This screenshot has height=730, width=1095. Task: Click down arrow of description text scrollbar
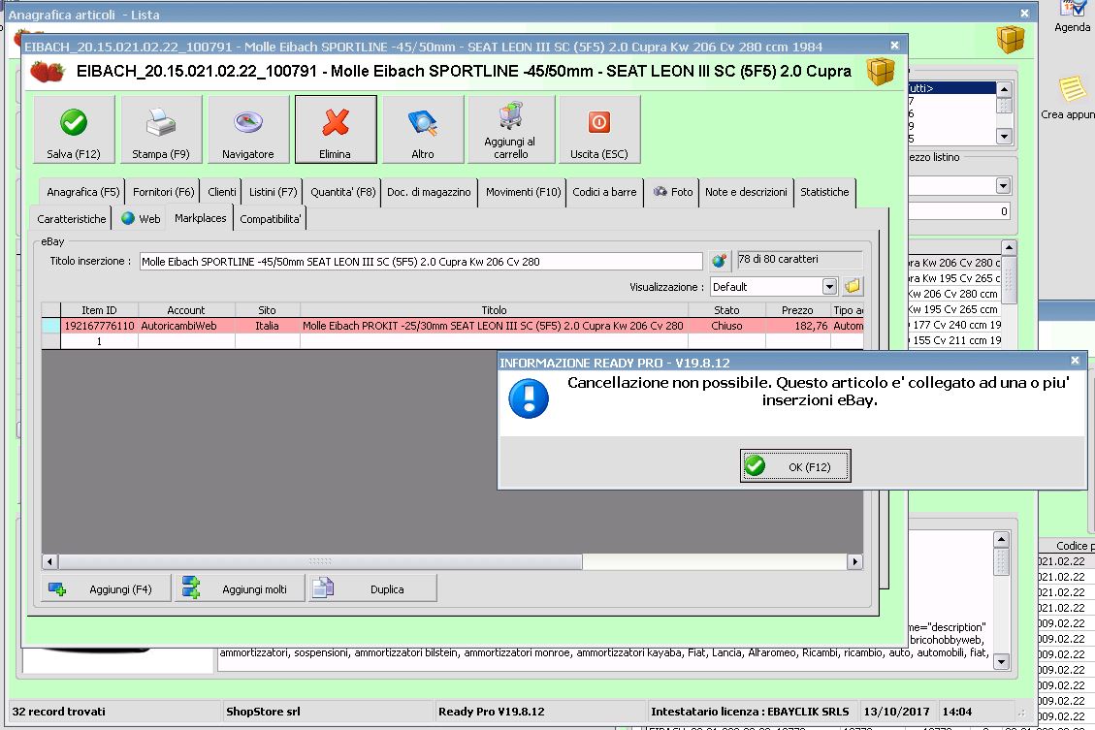(1002, 661)
